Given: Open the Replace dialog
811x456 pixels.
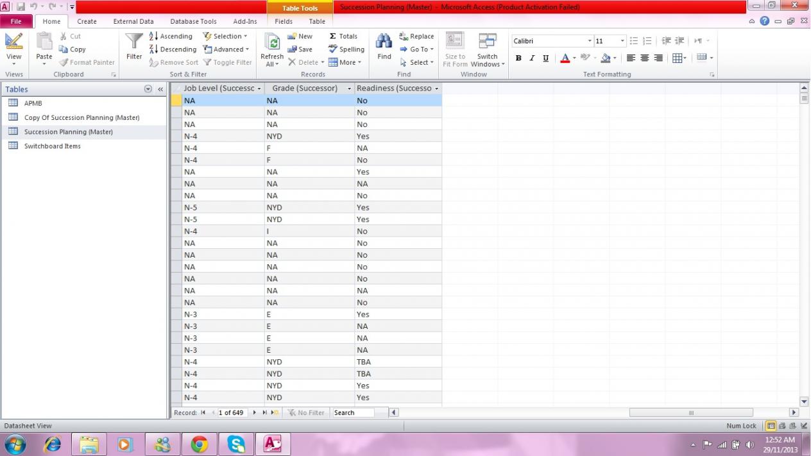Looking at the screenshot, I should tap(416, 37).
